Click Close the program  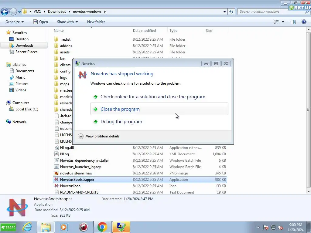[x=159, y=109]
